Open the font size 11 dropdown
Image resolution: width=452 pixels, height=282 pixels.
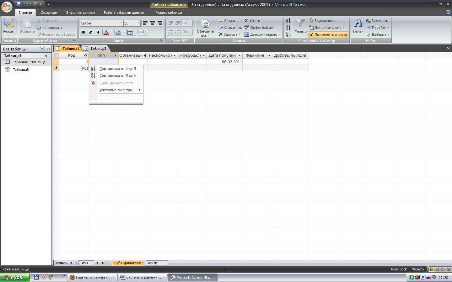pos(138,23)
